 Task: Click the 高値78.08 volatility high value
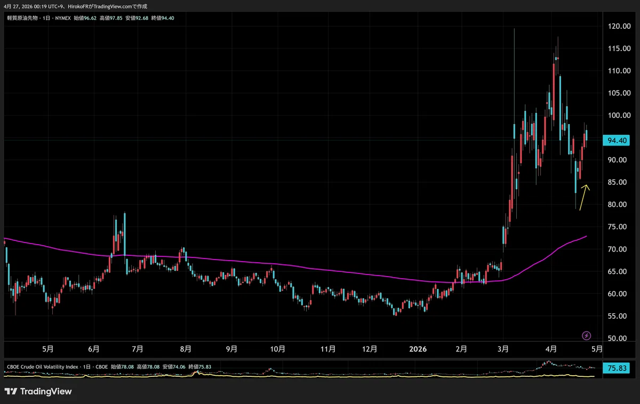coord(148,367)
